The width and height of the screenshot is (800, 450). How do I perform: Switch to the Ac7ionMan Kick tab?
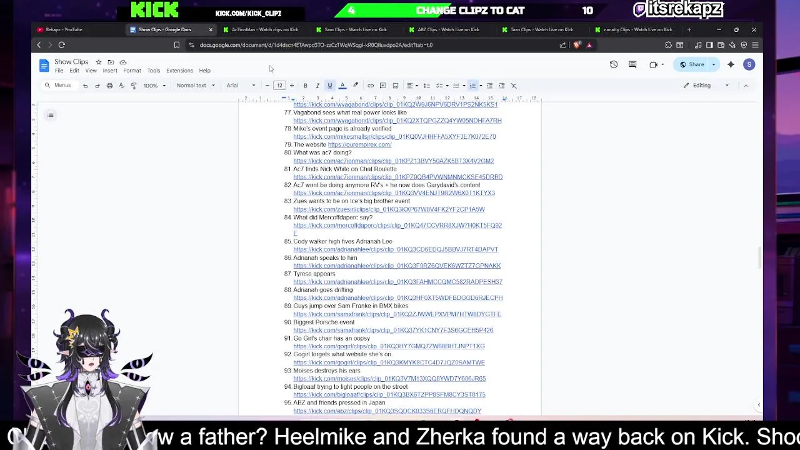click(264, 29)
